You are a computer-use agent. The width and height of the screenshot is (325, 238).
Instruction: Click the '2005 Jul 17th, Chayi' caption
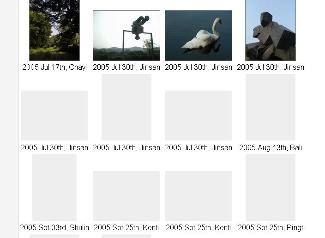pos(54,67)
